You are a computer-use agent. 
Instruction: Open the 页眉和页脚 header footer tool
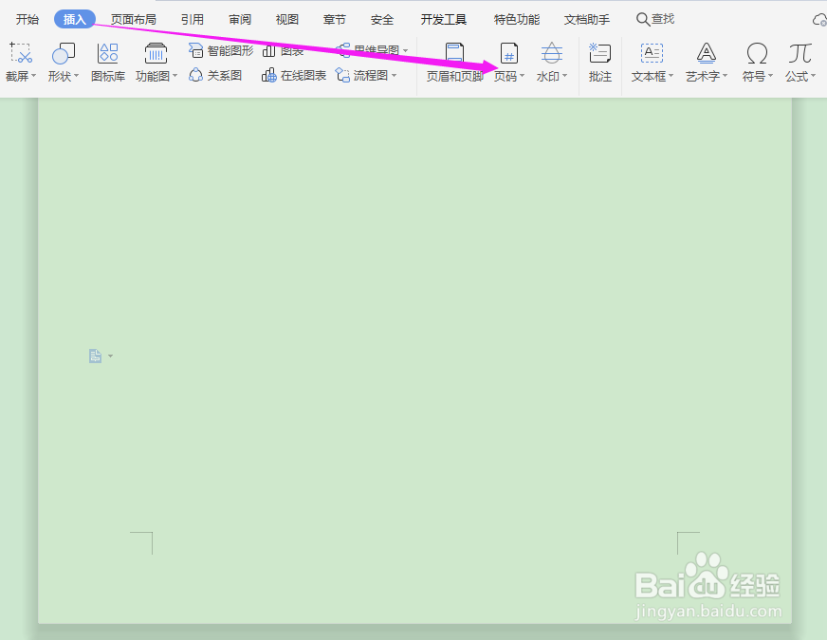click(x=454, y=63)
